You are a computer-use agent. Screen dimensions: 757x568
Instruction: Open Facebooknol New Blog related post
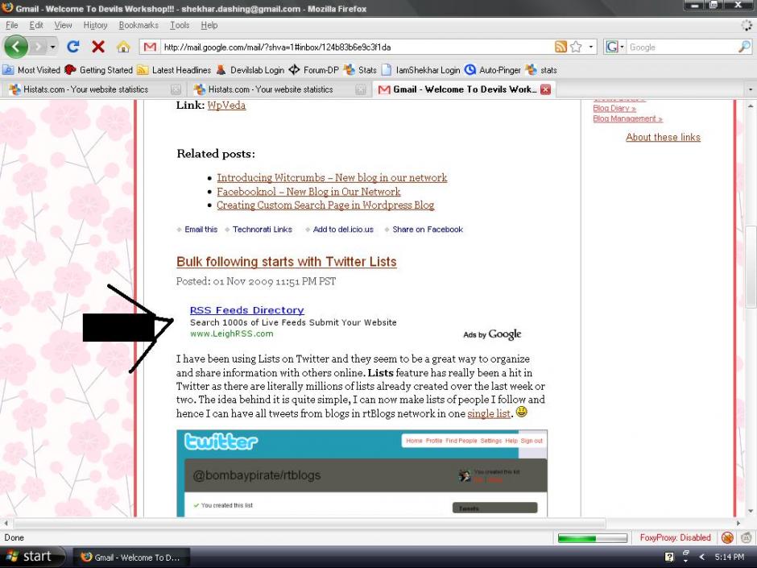(x=308, y=192)
